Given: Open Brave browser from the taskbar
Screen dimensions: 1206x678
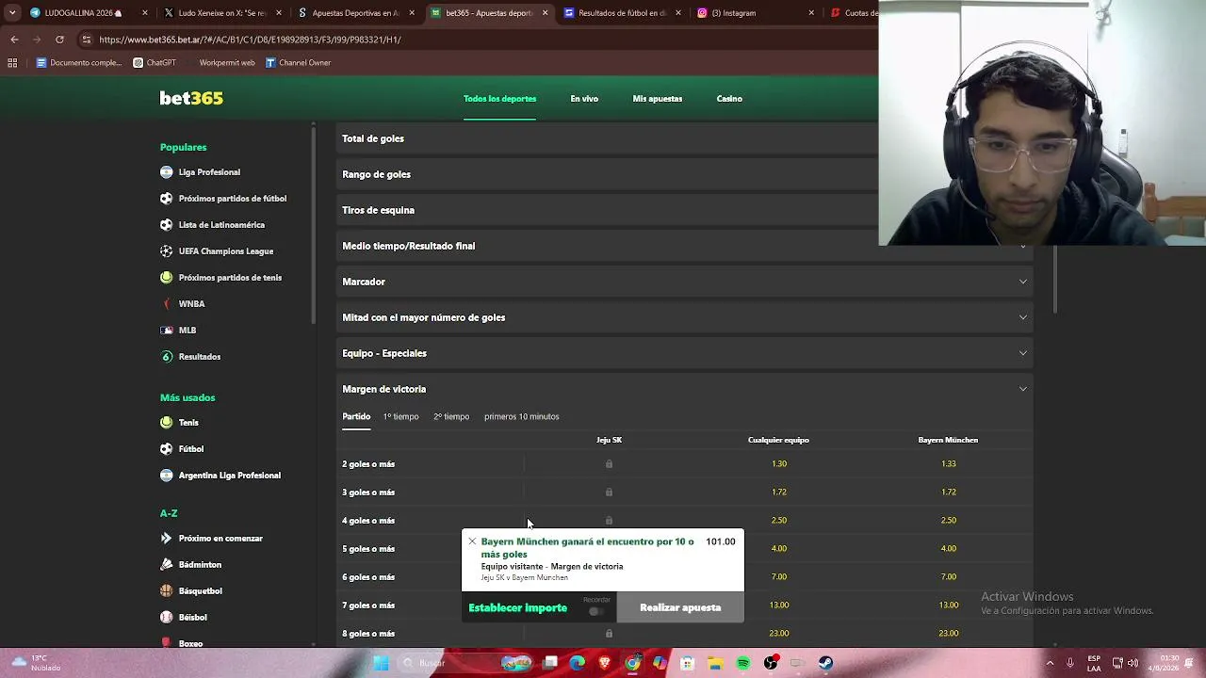Looking at the screenshot, I should [x=605, y=663].
